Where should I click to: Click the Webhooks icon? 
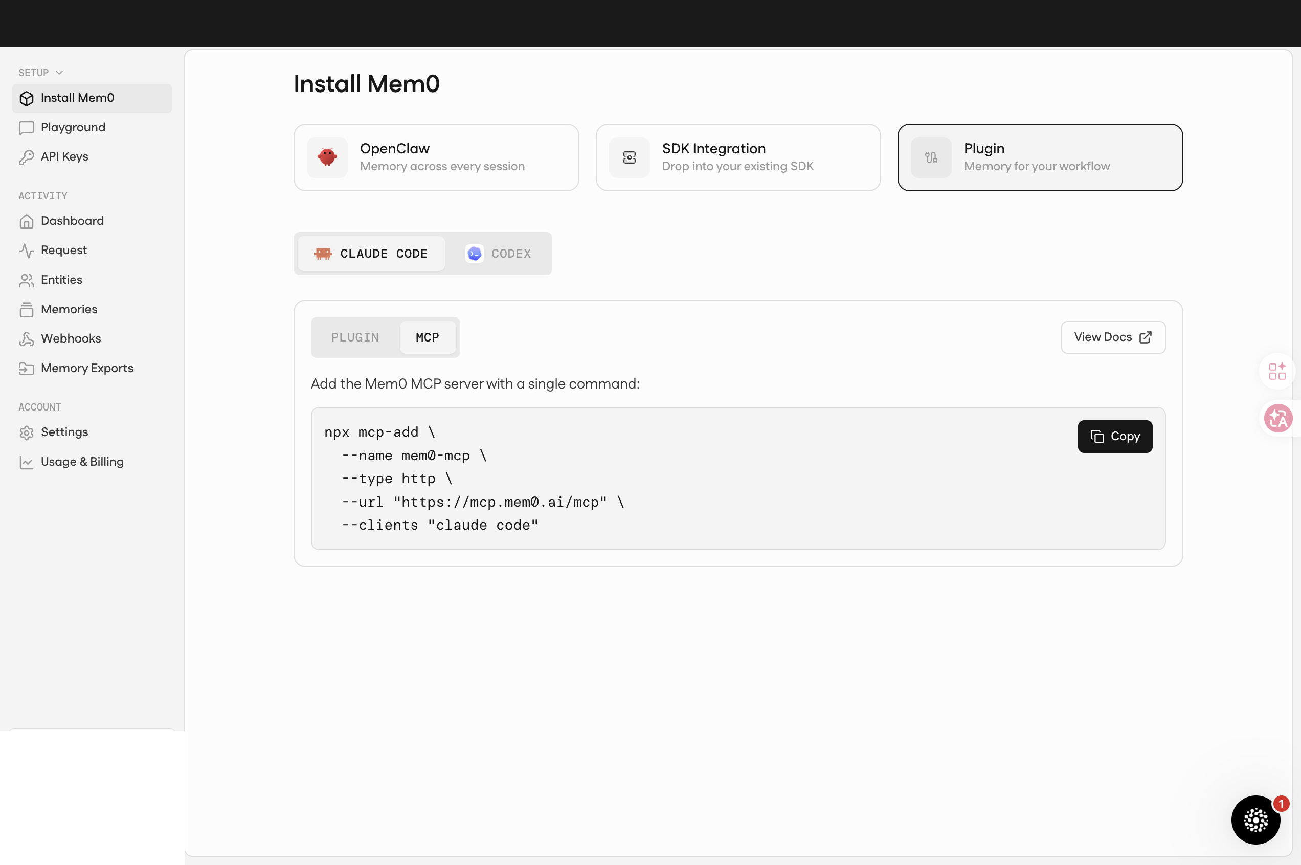tap(27, 339)
